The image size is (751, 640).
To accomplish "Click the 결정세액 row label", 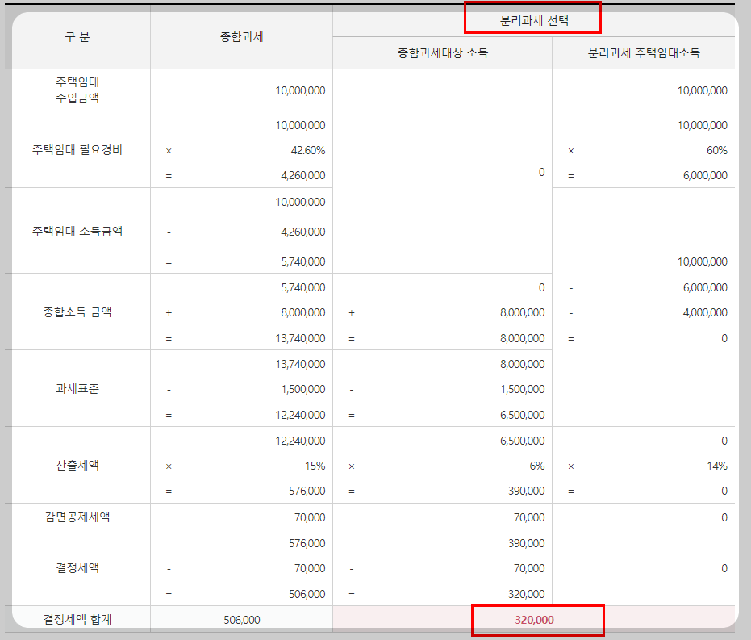I will [77, 567].
